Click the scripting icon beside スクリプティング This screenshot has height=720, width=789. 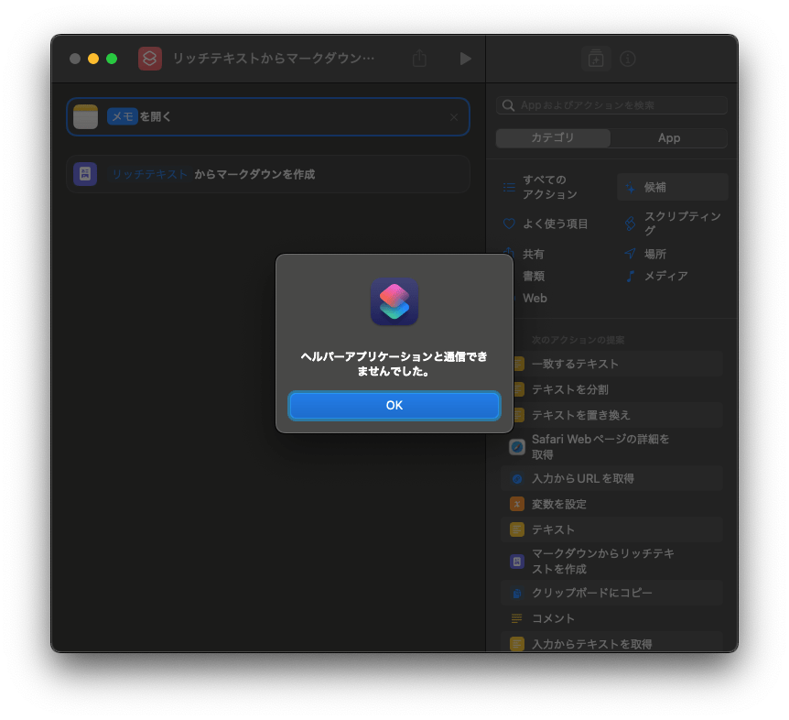(x=630, y=224)
